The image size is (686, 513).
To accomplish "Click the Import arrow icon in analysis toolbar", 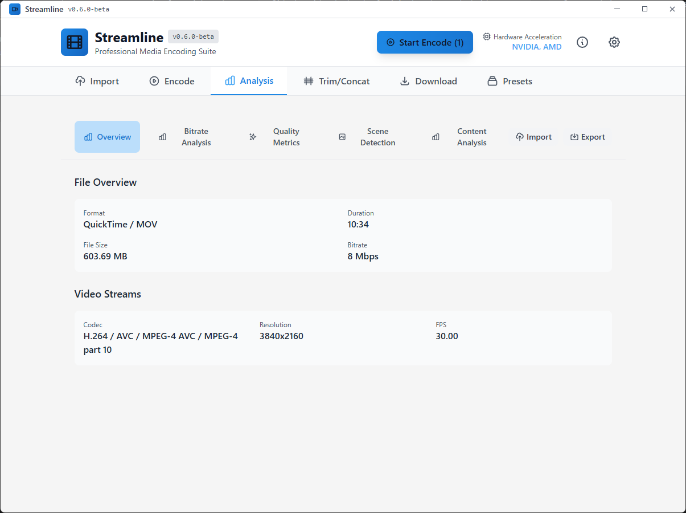I will 520,137.
